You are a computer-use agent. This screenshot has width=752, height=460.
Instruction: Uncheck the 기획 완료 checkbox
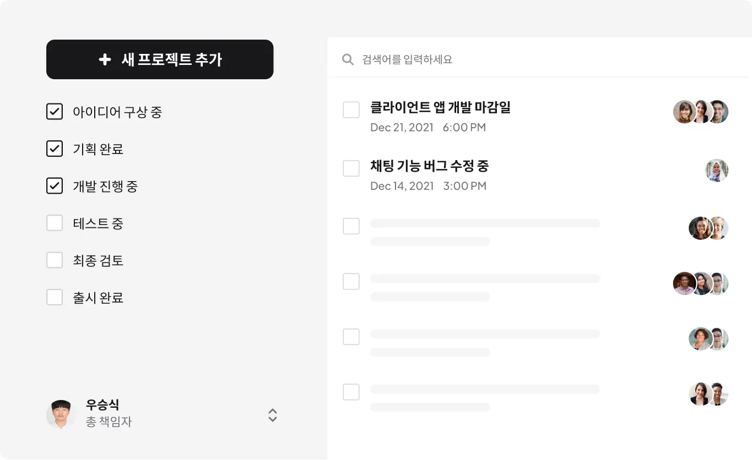click(x=55, y=149)
